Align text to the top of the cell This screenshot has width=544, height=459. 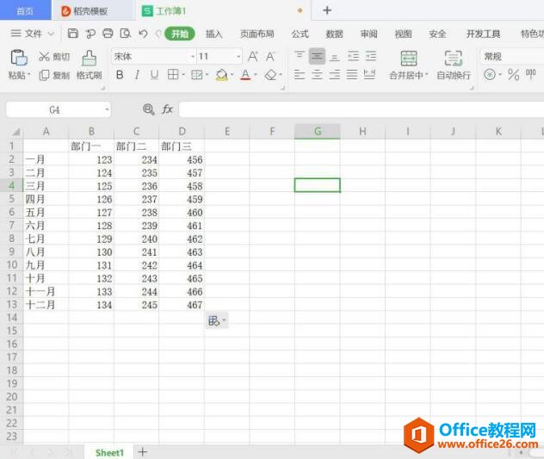pyautogui.click(x=300, y=56)
